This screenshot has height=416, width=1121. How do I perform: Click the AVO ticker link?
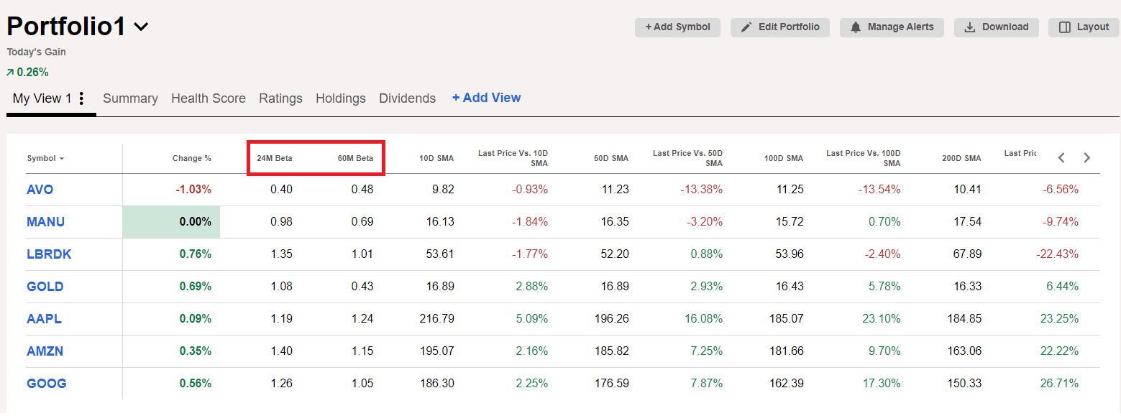pos(40,189)
